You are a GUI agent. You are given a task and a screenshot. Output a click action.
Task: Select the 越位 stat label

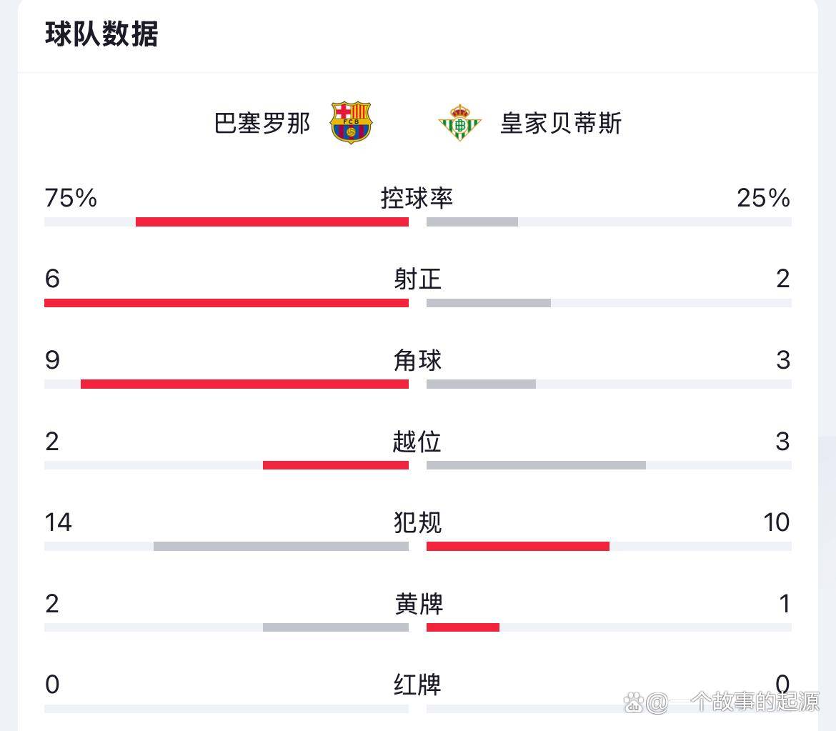(x=417, y=442)
